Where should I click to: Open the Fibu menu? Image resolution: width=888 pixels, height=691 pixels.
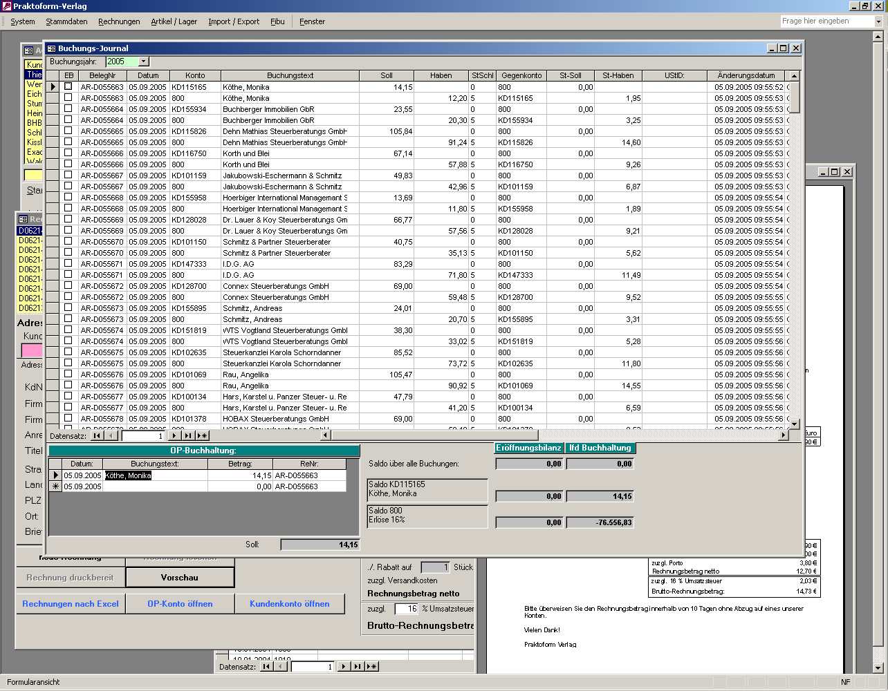pyautogui.click(x=277, y=21)
